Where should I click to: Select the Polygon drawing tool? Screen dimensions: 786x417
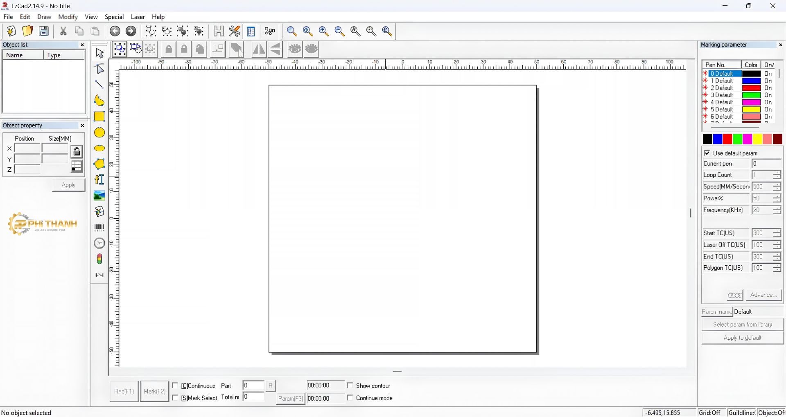[x=99, y=164]
